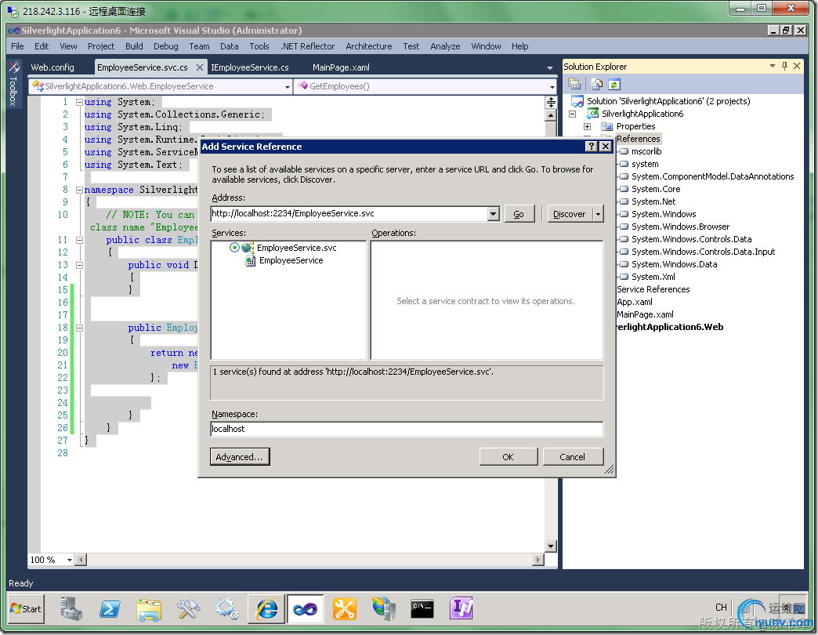Select the EmployeeService contract icon in Services list
Image resolution: width=818 pixels, height=635 pixels.
coord(251,260)
